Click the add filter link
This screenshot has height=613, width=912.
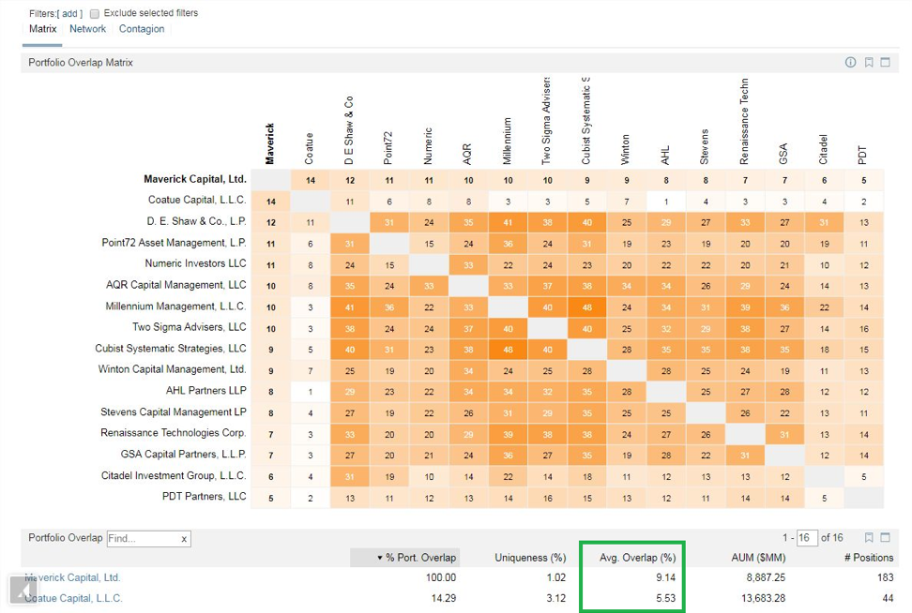click(69, 13)
